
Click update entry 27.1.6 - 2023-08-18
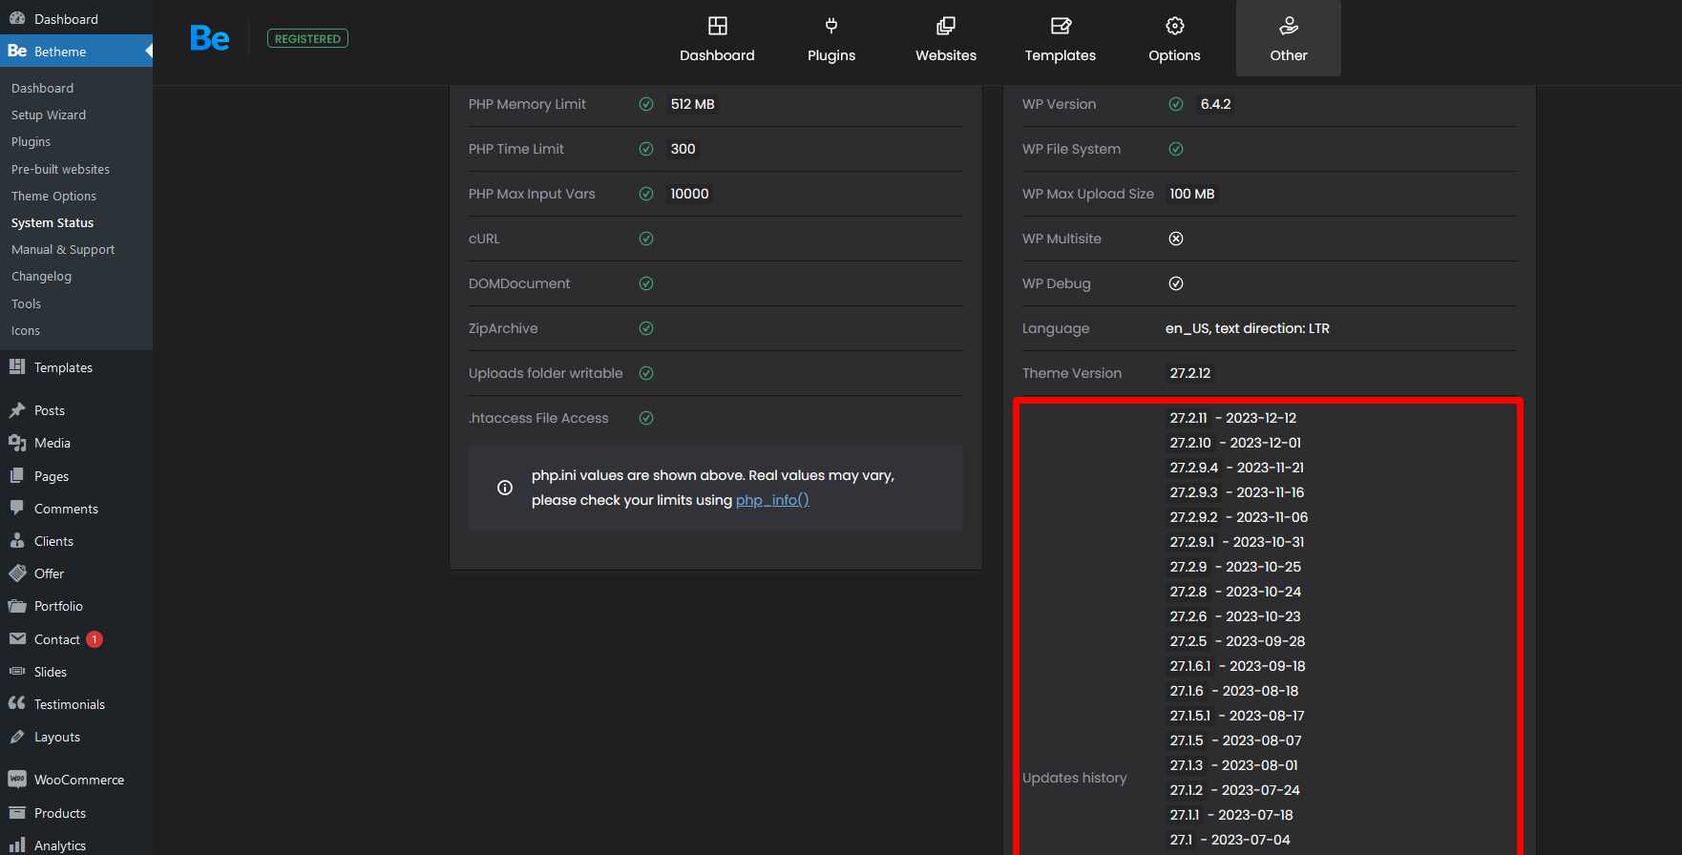(x=1234, y=691)
